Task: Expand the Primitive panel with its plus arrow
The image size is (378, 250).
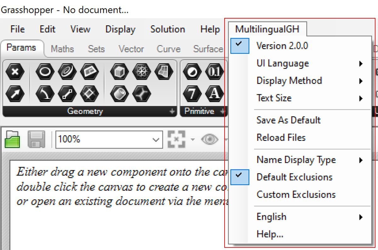Action: tap(223, 111)
